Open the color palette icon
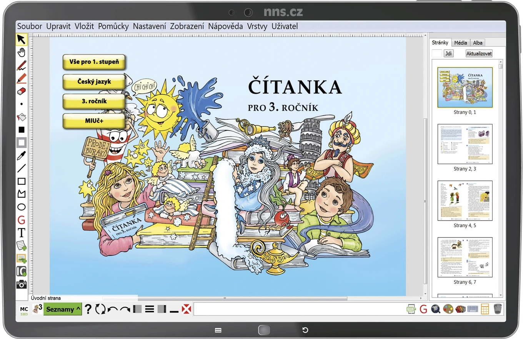 (448, 309)
